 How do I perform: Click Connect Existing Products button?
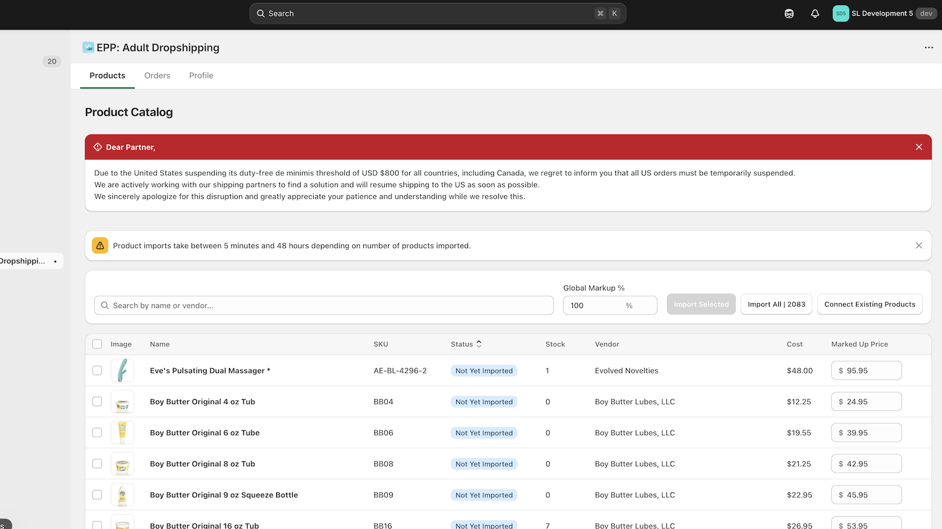(x=870, y=304)
